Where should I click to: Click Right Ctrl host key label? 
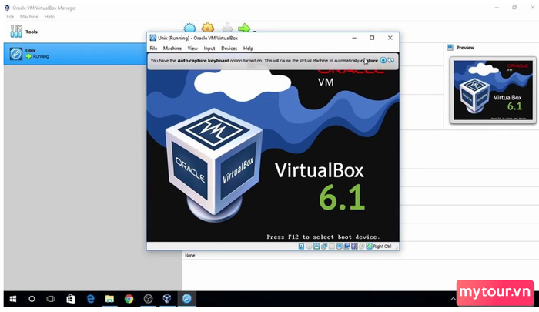[x=382, y=247]
